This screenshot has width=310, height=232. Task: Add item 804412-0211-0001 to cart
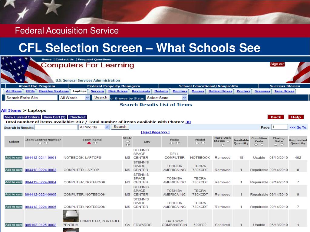[x=14, y=158]
